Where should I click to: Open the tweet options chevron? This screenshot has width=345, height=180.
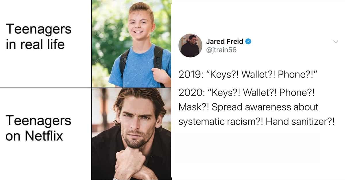point(335,42)
